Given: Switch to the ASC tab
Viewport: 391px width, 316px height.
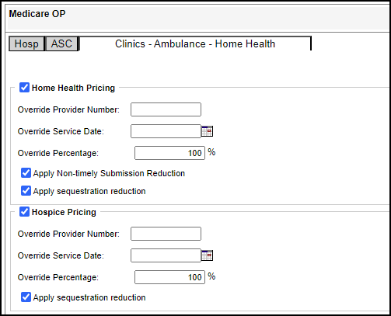Looking at the screenshot, I should pyautogui.click(x=61, y=43).
